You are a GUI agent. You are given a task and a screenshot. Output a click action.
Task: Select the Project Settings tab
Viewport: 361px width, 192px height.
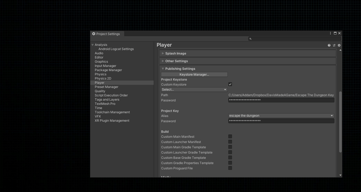tap(107, 34)
